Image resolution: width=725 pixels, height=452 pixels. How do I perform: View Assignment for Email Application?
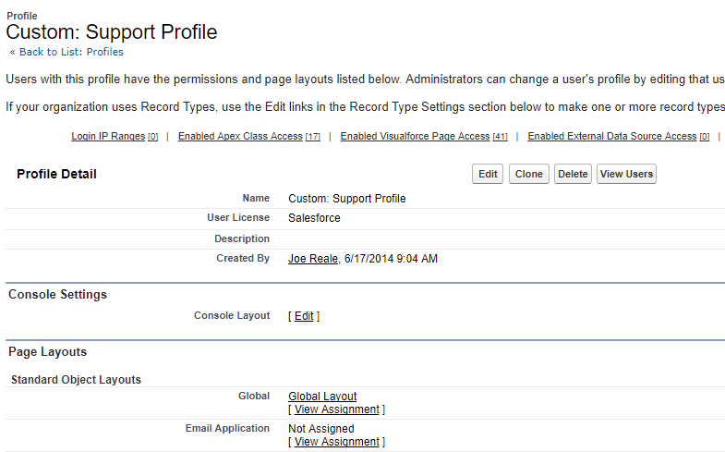point(336,442)
